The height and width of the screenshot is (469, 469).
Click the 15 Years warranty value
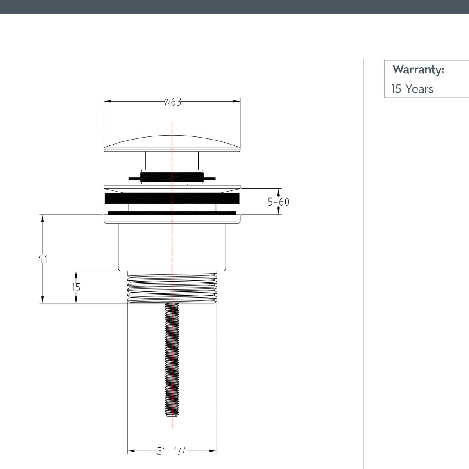click(412, 89)
